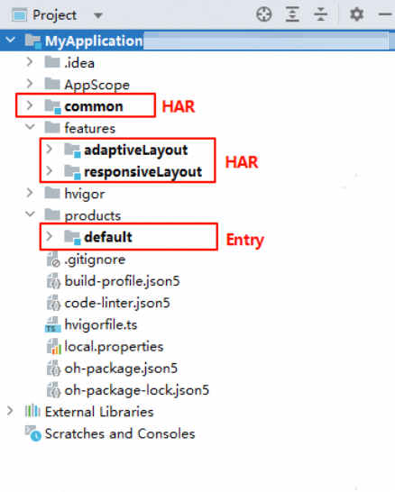Click the Project panel window icon
Screen dimensions: 395x492
(x=20, y=15)
